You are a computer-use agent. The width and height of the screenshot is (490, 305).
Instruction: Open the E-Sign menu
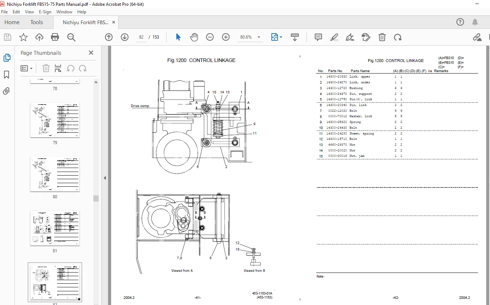click(45, 12)
